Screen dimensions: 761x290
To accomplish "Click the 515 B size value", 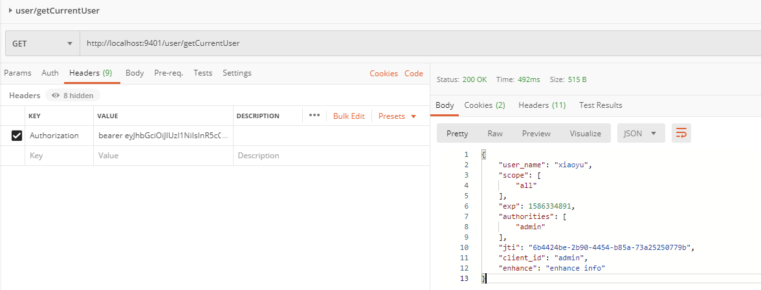I will [577, 79].
